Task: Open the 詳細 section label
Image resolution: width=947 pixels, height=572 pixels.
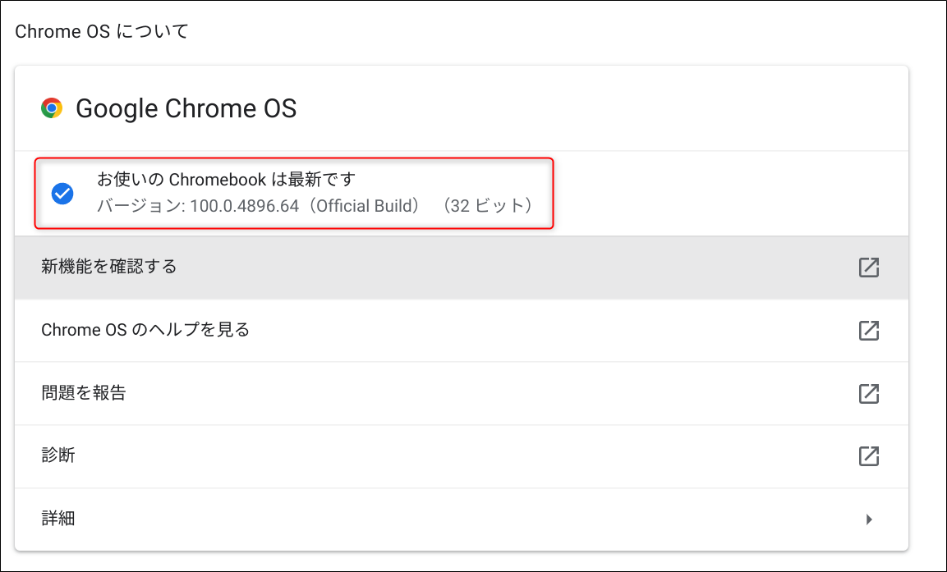Action: coord(58,519)
